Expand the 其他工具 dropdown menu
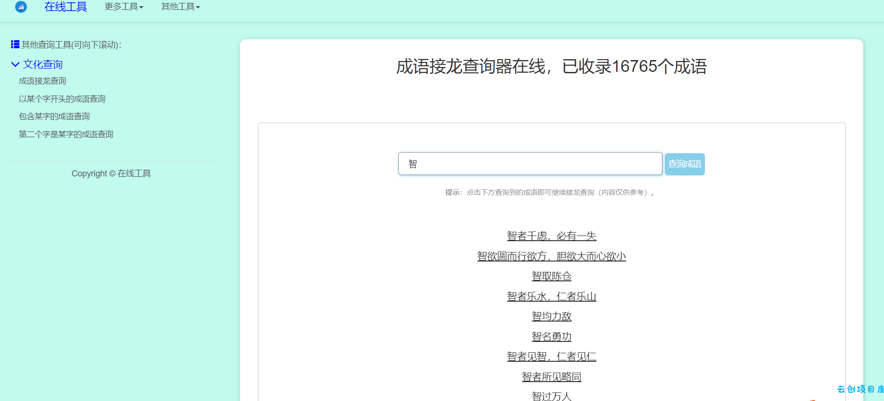The image size is (884, 401). click(180, 7)
